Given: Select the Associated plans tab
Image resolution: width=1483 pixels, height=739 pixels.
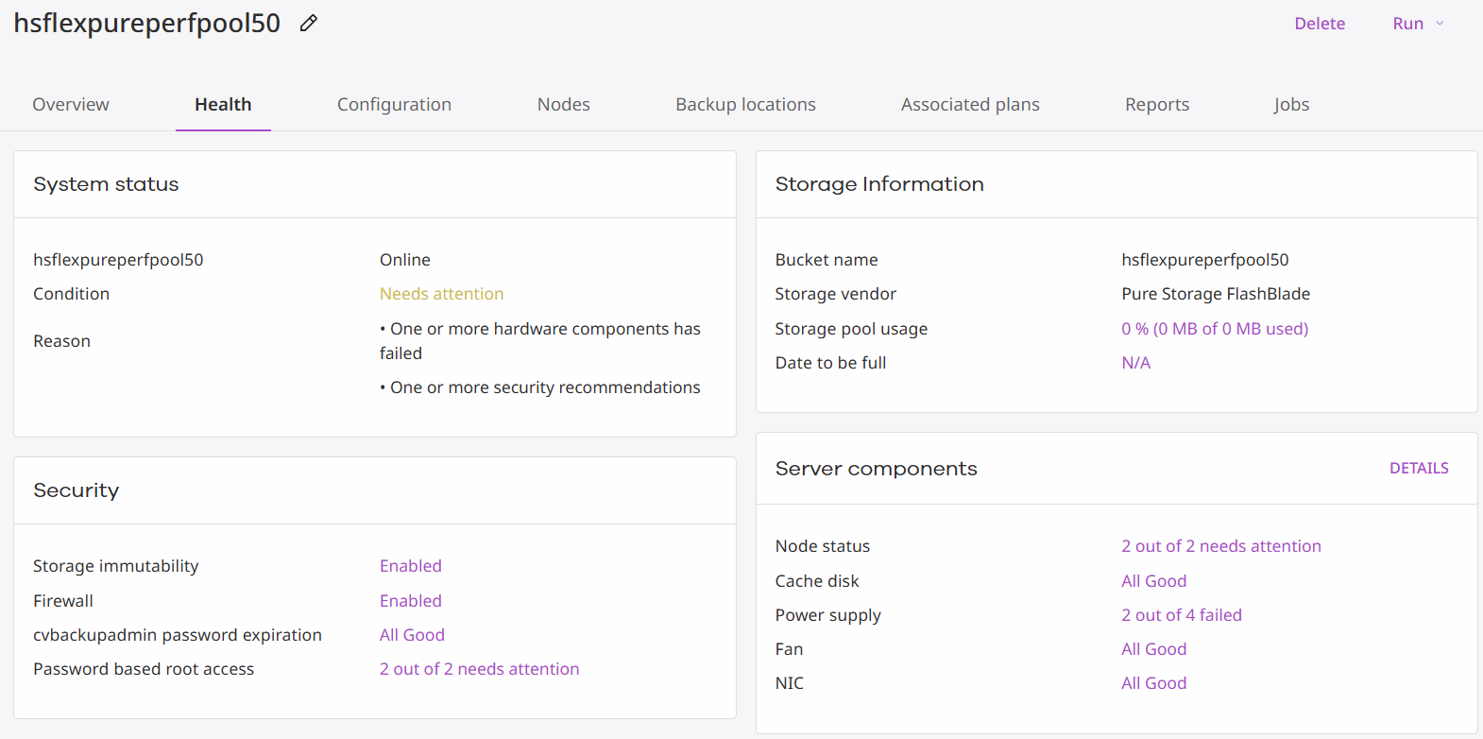Looking at the screenshot, I should (969, 105).
